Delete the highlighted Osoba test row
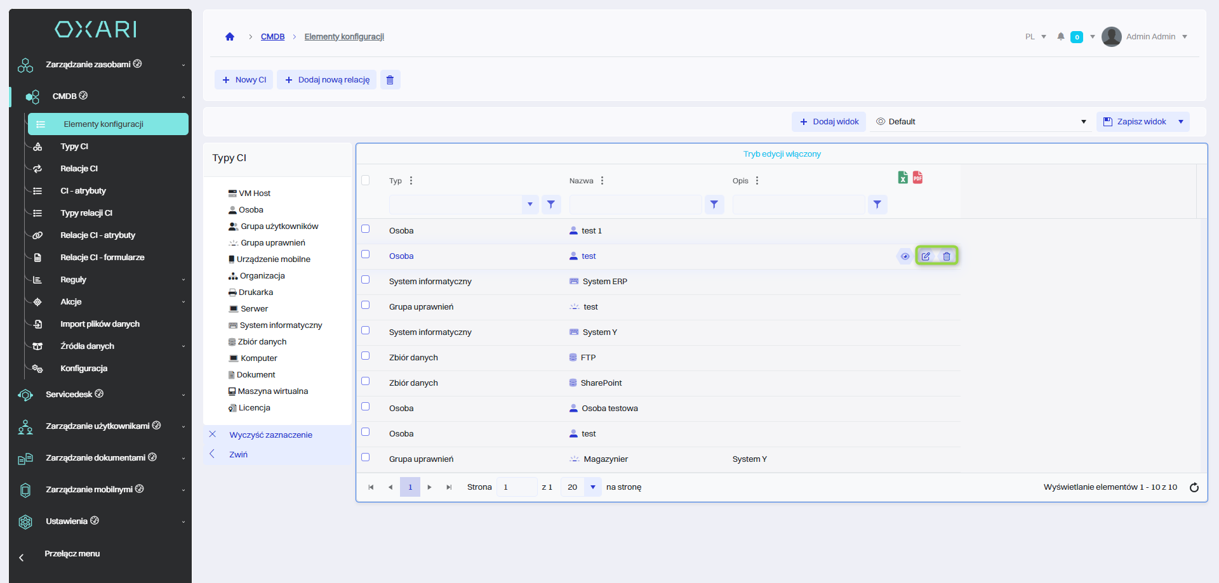Screen dimensions: 1219x583 point(947,256)
